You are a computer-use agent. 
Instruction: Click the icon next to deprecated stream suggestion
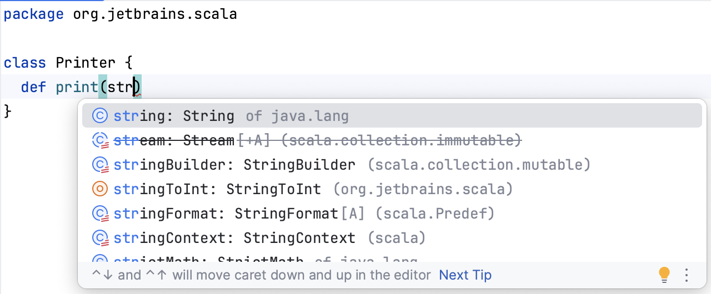coord(99,141)
